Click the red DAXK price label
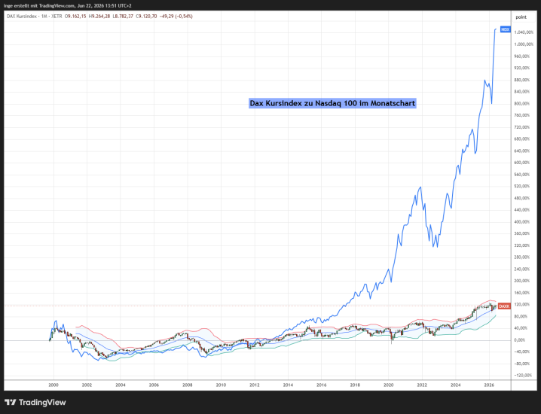This screenshot has height=414, width=541. [x=504, y=306]
